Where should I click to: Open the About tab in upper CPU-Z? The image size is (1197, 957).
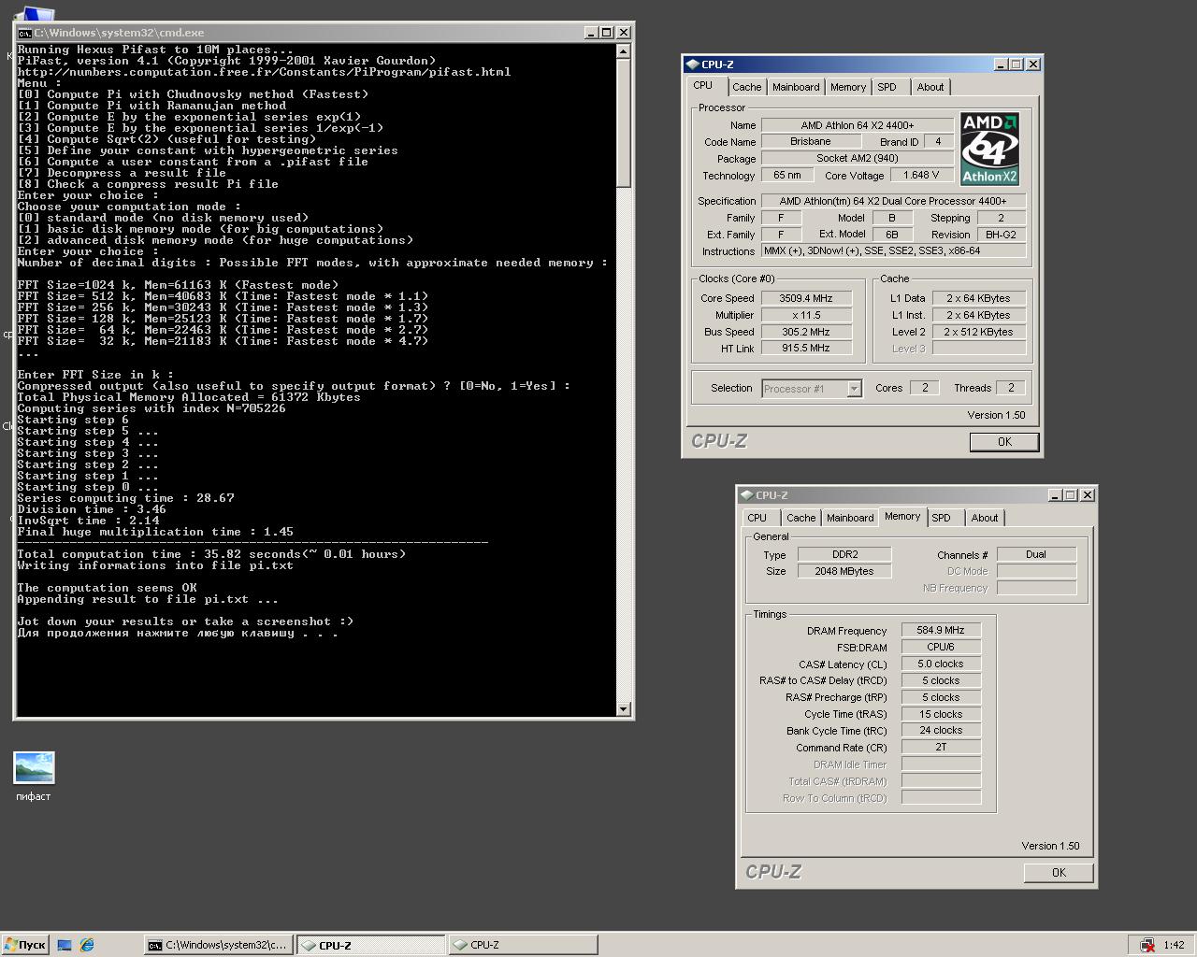click(930, 87)
